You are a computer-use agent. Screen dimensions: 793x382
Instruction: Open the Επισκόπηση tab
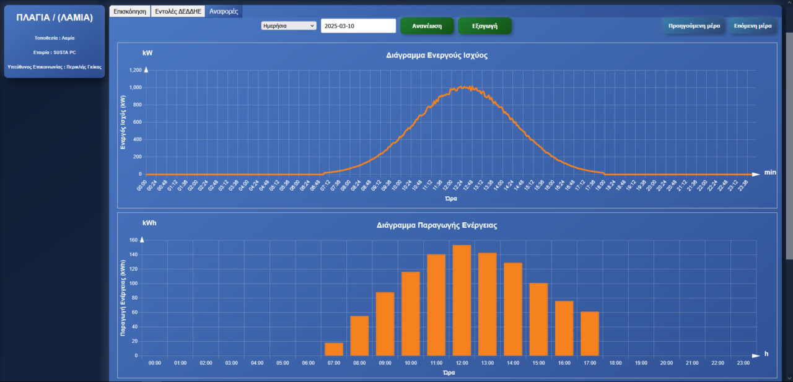129,11
